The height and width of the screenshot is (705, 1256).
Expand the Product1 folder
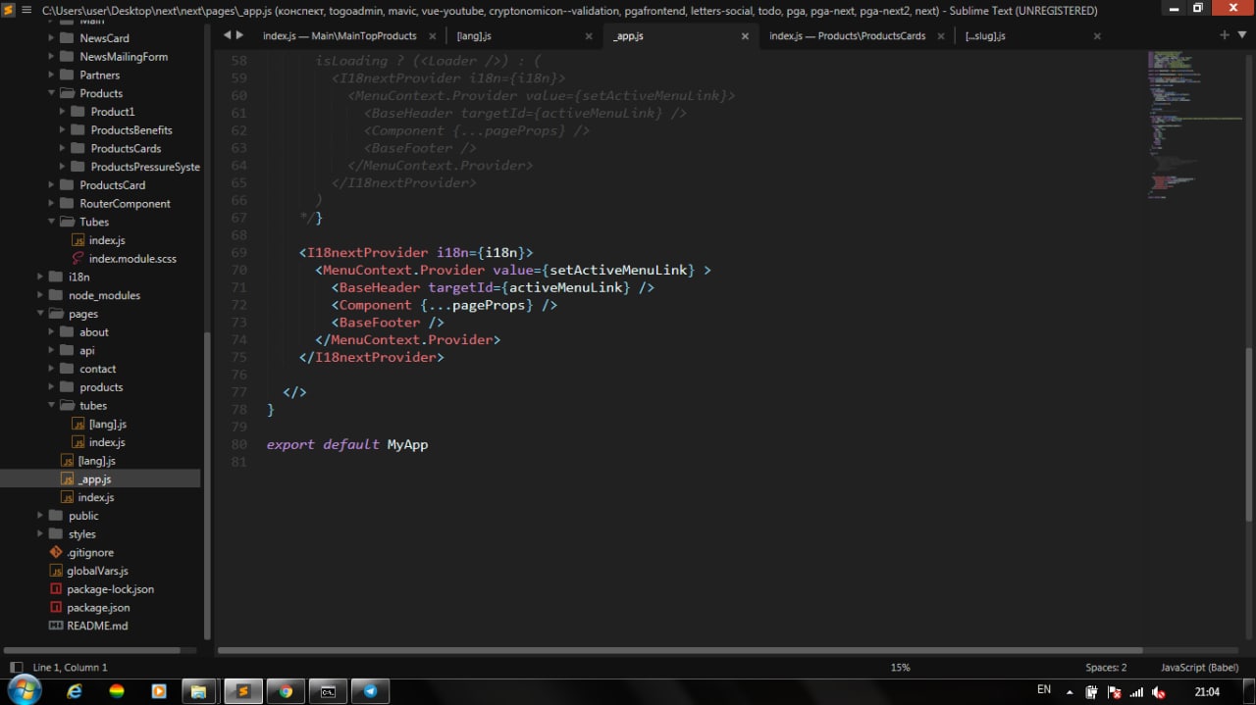(63, 112)
